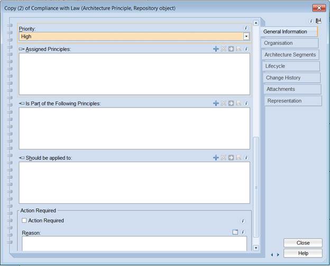Viewport: 330px width, 266px height.
Task: Open the info icon for Should be applied to
Action: pos(246,157)
